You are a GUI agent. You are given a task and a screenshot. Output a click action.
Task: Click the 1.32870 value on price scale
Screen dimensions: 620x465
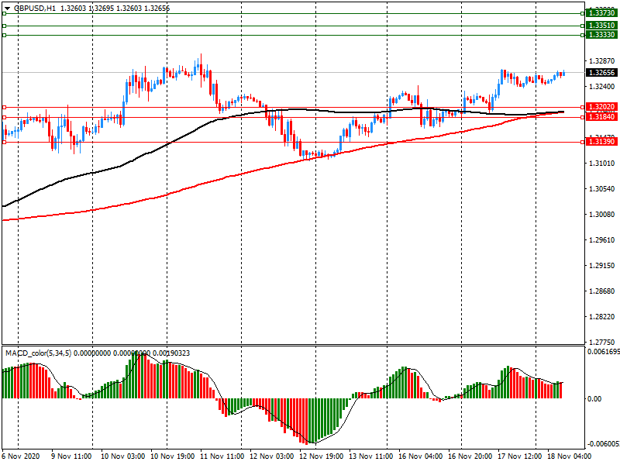click(x=601, y=61)
